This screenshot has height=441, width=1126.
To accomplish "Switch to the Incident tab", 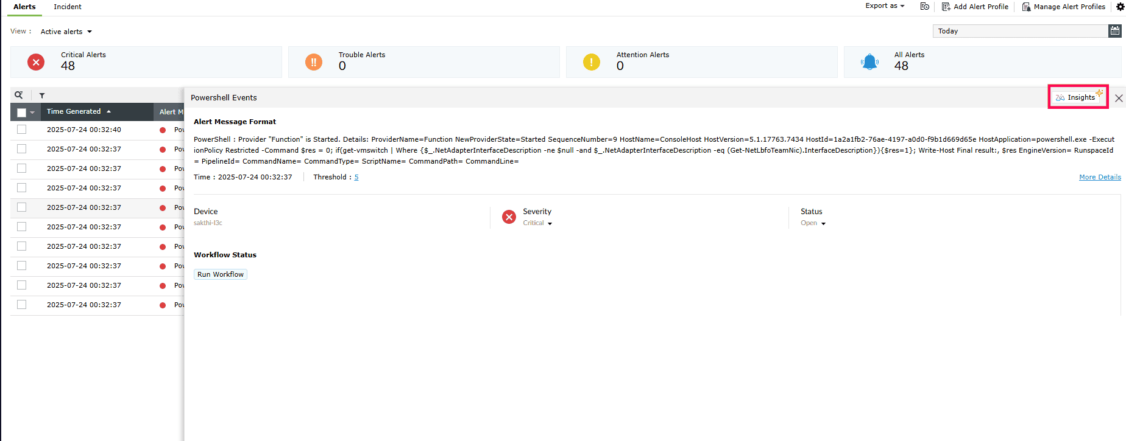I will pyautogui.click(x=67, y=7).
